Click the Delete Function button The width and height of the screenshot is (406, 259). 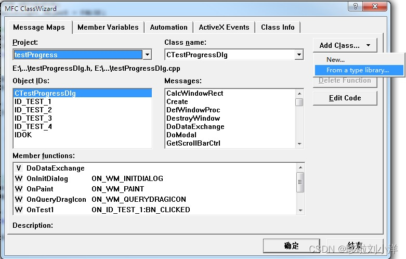(345, 81)
